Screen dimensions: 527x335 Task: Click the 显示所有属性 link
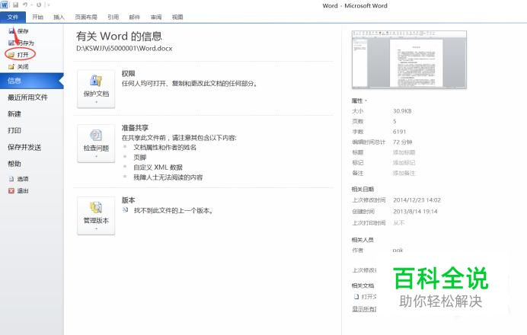366,309
